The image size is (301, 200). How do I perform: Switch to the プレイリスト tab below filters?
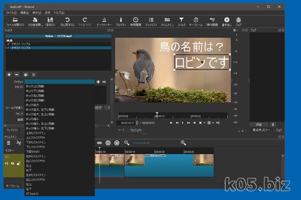pos(12,130)
